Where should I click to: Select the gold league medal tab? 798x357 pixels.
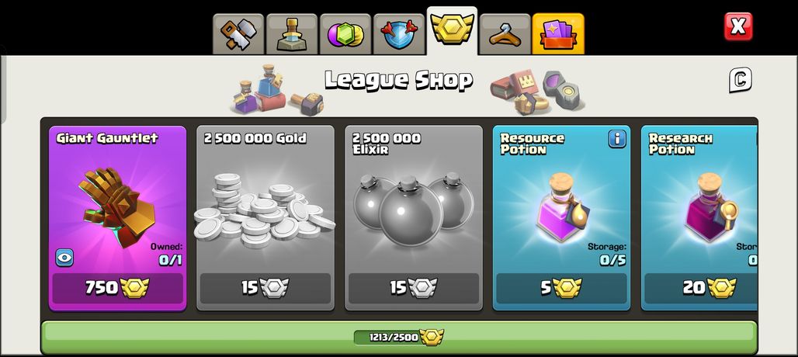tap(452, 30)
